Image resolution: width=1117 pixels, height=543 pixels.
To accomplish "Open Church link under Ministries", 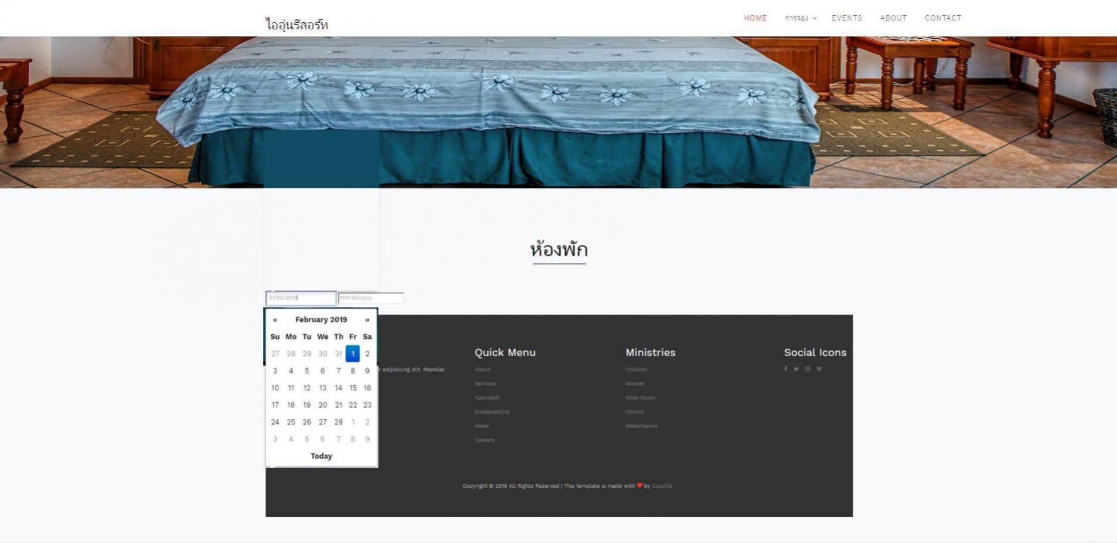I will coord(635,412).
